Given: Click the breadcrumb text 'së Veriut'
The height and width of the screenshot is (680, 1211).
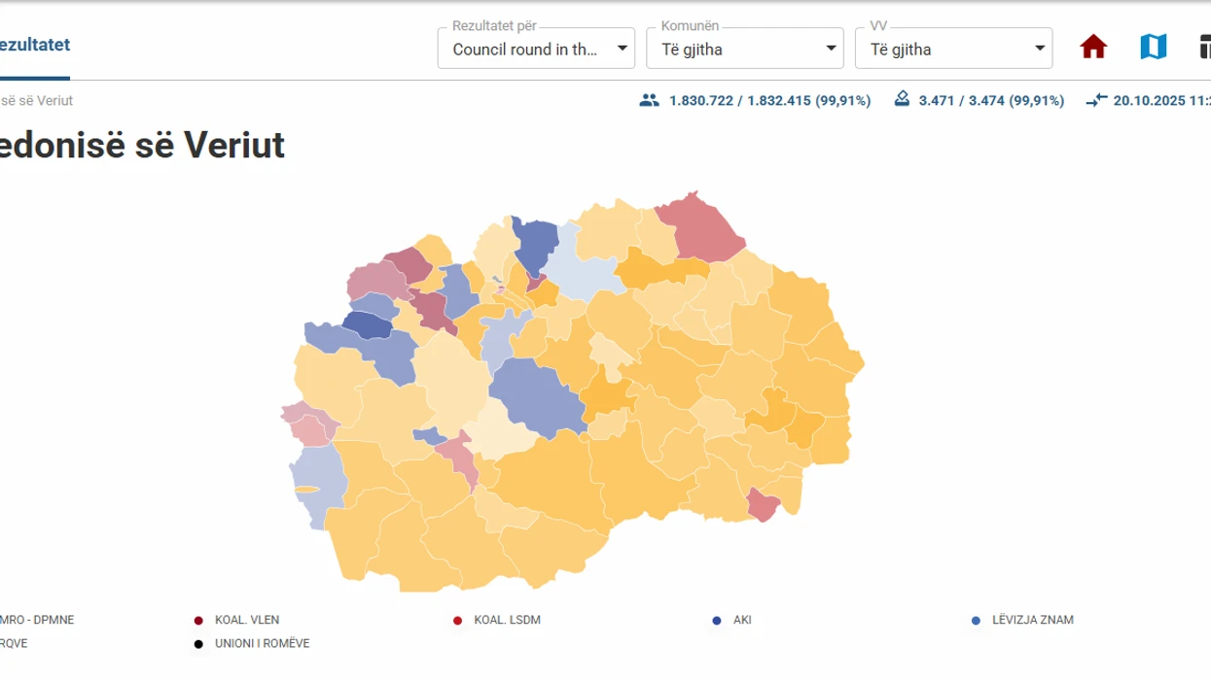Looking at the screenshot, I should [x=37, y=100].
